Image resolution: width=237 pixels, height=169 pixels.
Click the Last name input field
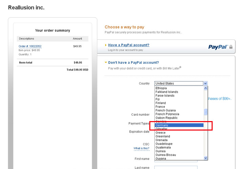tap(176, 167)
